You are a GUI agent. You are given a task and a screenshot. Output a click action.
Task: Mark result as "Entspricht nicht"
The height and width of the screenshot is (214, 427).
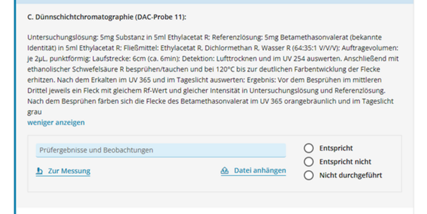coord(309,162)
